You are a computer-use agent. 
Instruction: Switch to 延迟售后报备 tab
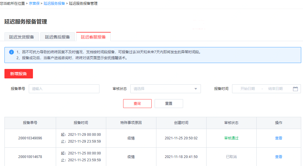point(57,37)
